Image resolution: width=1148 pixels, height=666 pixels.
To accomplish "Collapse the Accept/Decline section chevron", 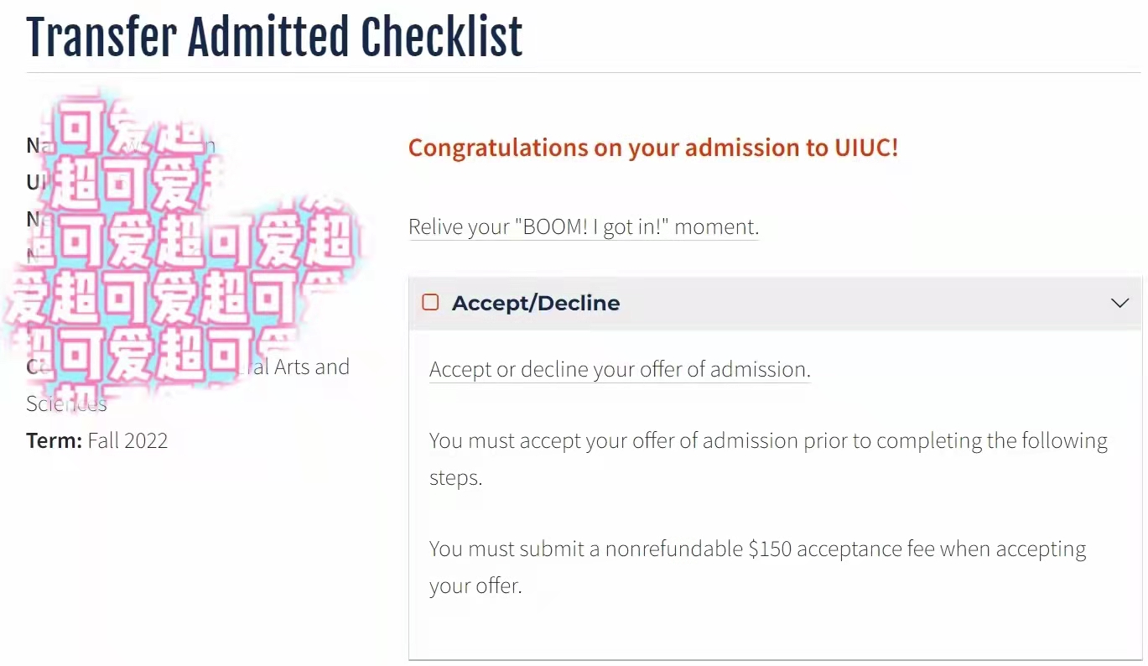I will 1119,303.
